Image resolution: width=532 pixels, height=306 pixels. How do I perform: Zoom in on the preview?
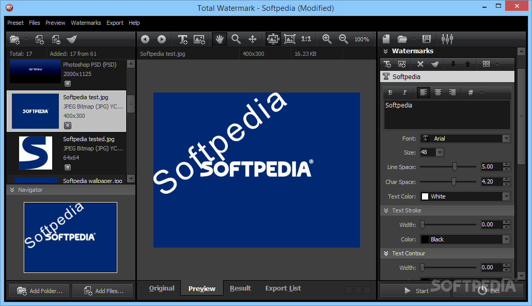pos(327,39)
